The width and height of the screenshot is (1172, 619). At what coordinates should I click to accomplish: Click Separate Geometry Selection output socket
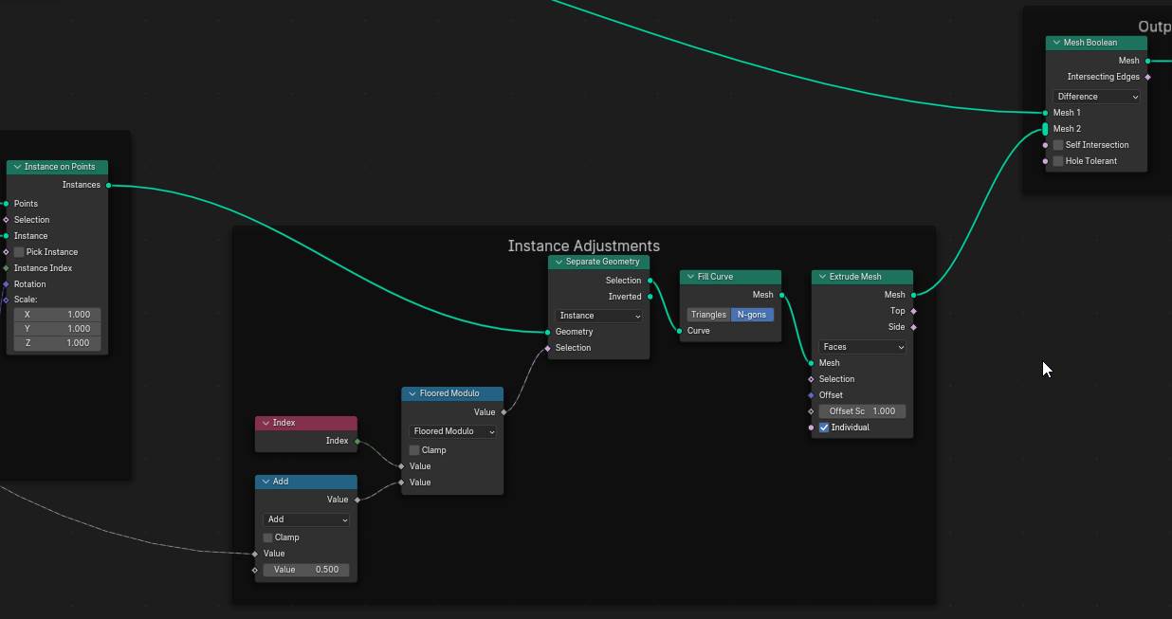(x=650, y=281)
